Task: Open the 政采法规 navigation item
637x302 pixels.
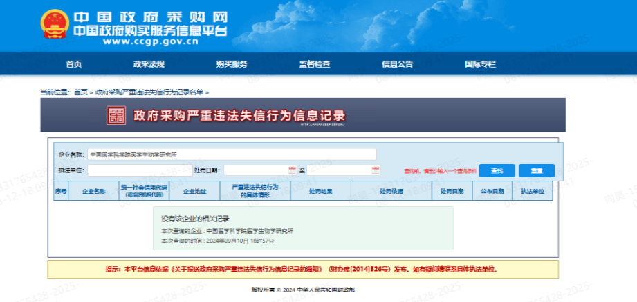Action: 149,64
